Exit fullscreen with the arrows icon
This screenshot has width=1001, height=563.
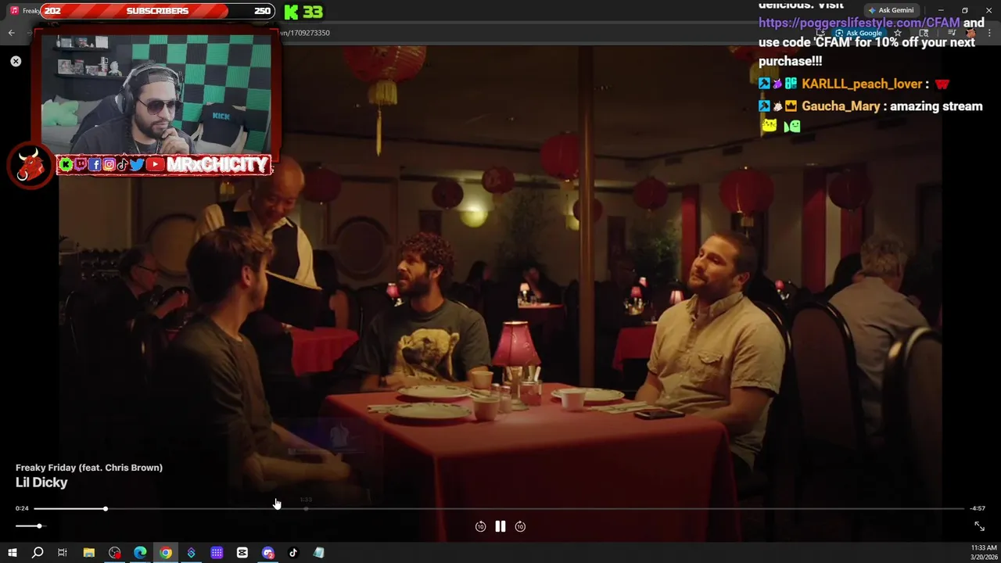point(979,526)
